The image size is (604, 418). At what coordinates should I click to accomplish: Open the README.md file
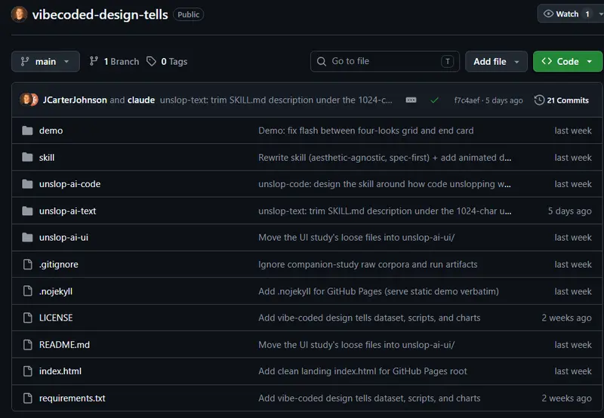(x=64, y=345)
